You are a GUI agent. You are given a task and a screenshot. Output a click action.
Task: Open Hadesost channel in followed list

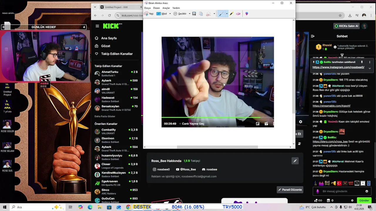click(x=116, y=99)
